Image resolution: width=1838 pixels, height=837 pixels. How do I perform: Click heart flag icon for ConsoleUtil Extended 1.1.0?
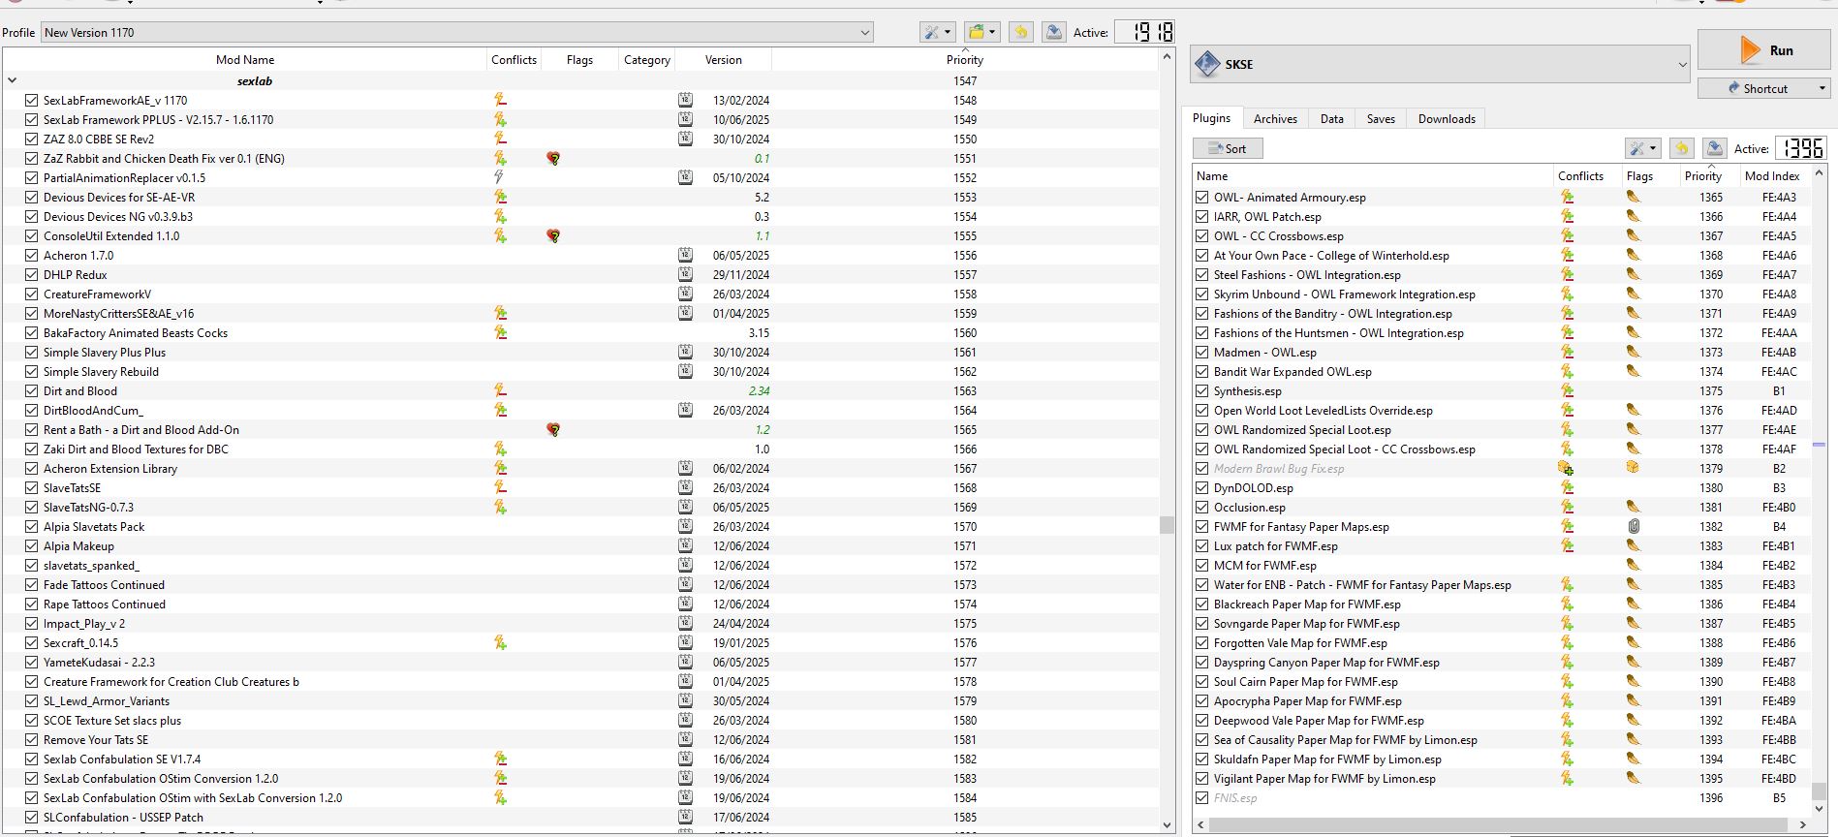553,235
